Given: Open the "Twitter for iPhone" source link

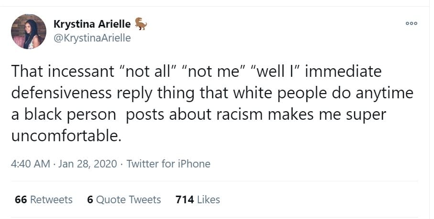Looking at the screenshot, I should 168,164.
